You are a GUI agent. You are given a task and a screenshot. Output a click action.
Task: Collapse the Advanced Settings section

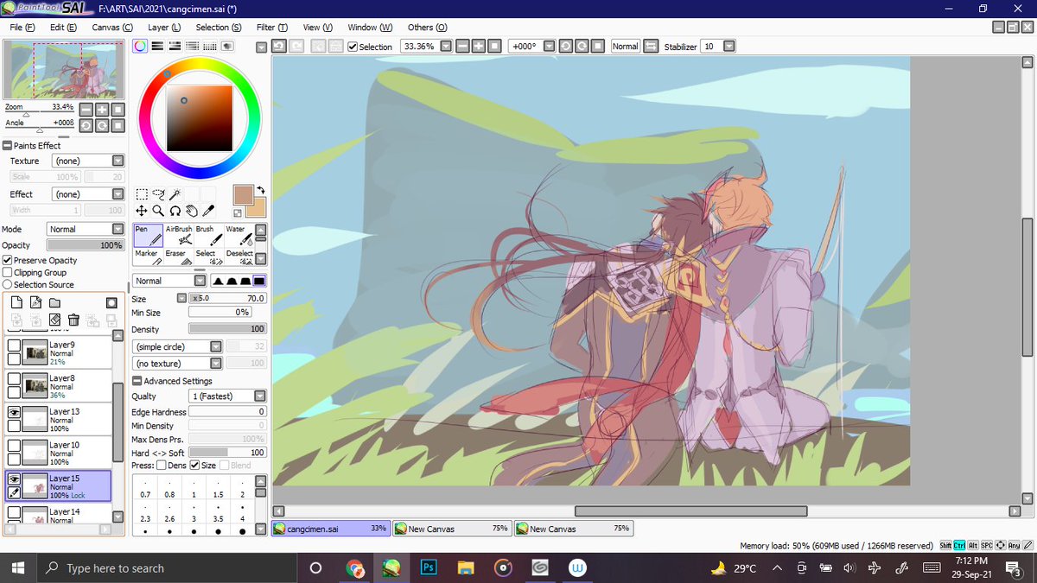[137, 381]
